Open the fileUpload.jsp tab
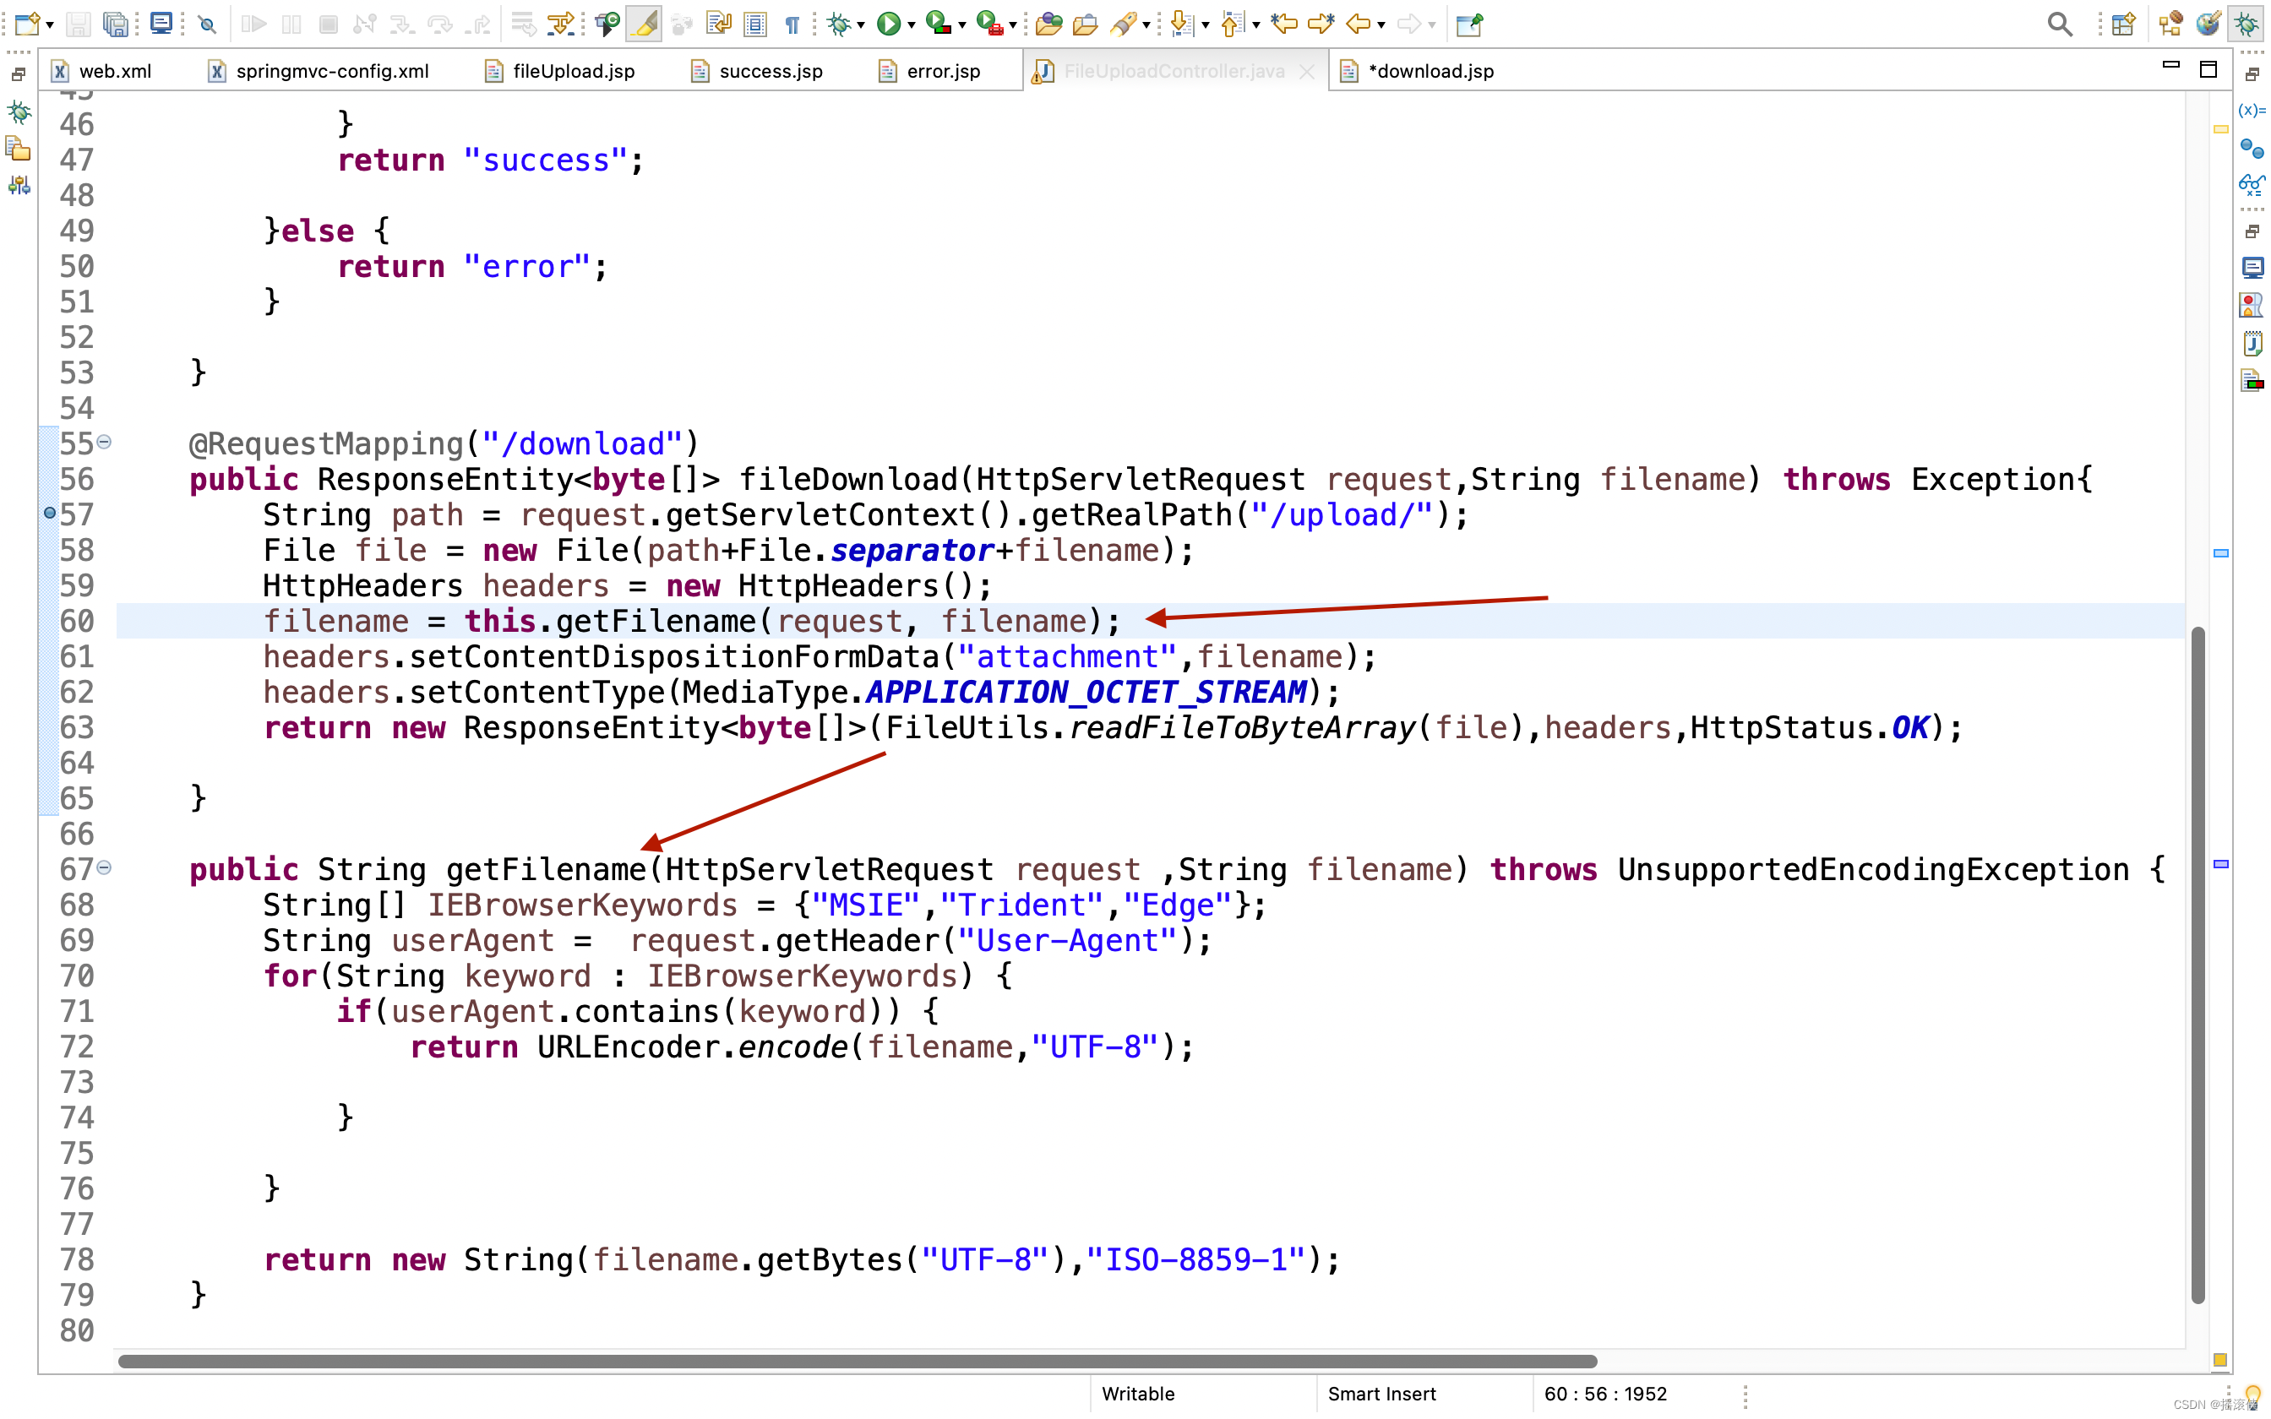 coord(559,71)
